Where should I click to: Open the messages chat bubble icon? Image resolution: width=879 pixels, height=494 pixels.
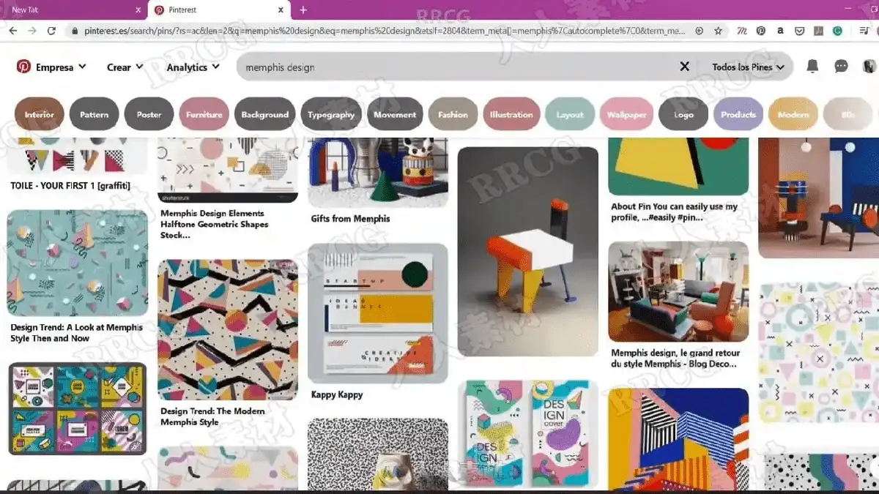(841, 67)
